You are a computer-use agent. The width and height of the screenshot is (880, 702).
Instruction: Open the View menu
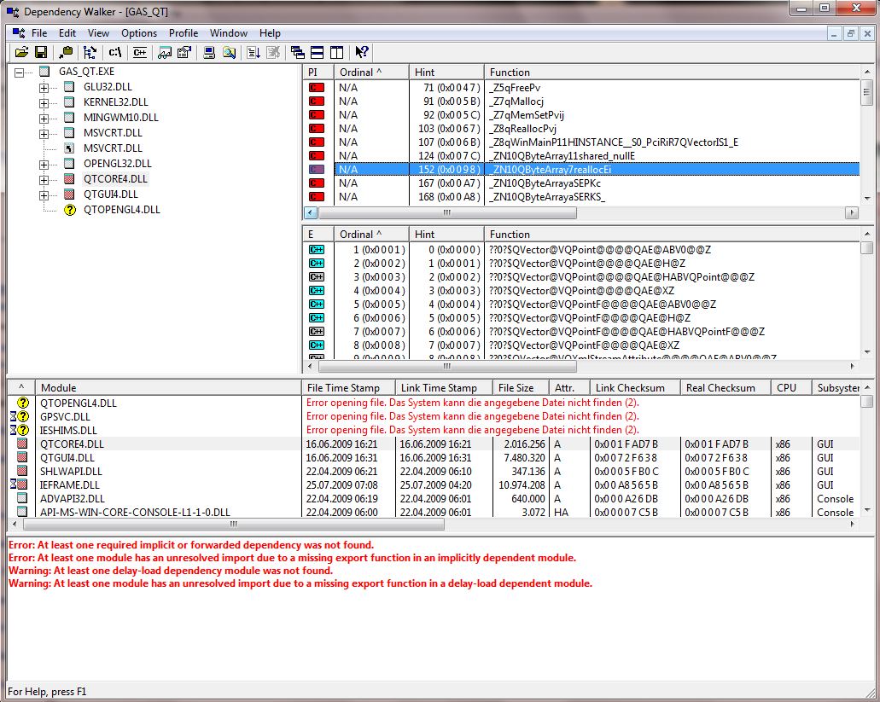pos(98,33)
